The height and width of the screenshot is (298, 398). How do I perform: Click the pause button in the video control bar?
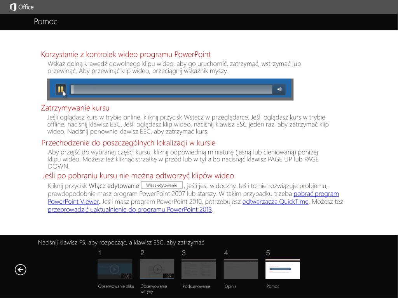pyautogui.click(x=61, y=89)
